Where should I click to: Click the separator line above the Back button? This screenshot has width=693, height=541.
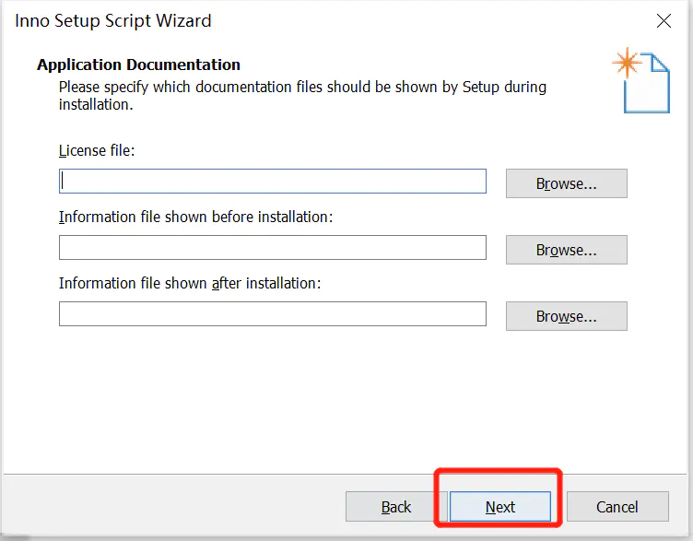[345, 475]
